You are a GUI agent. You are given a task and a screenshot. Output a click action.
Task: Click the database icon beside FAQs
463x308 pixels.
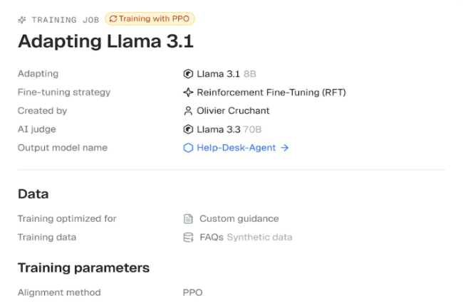click(188, 238)
